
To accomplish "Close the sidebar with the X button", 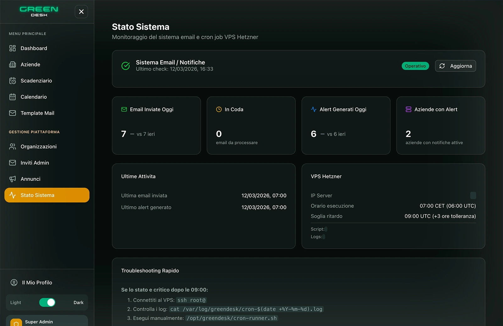I will (x=81, y=12).
